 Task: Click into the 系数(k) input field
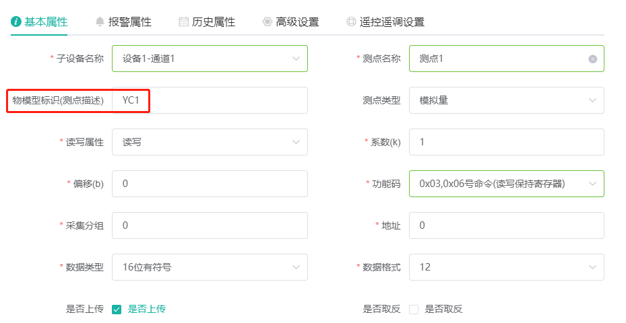click(x=506, y=142)
